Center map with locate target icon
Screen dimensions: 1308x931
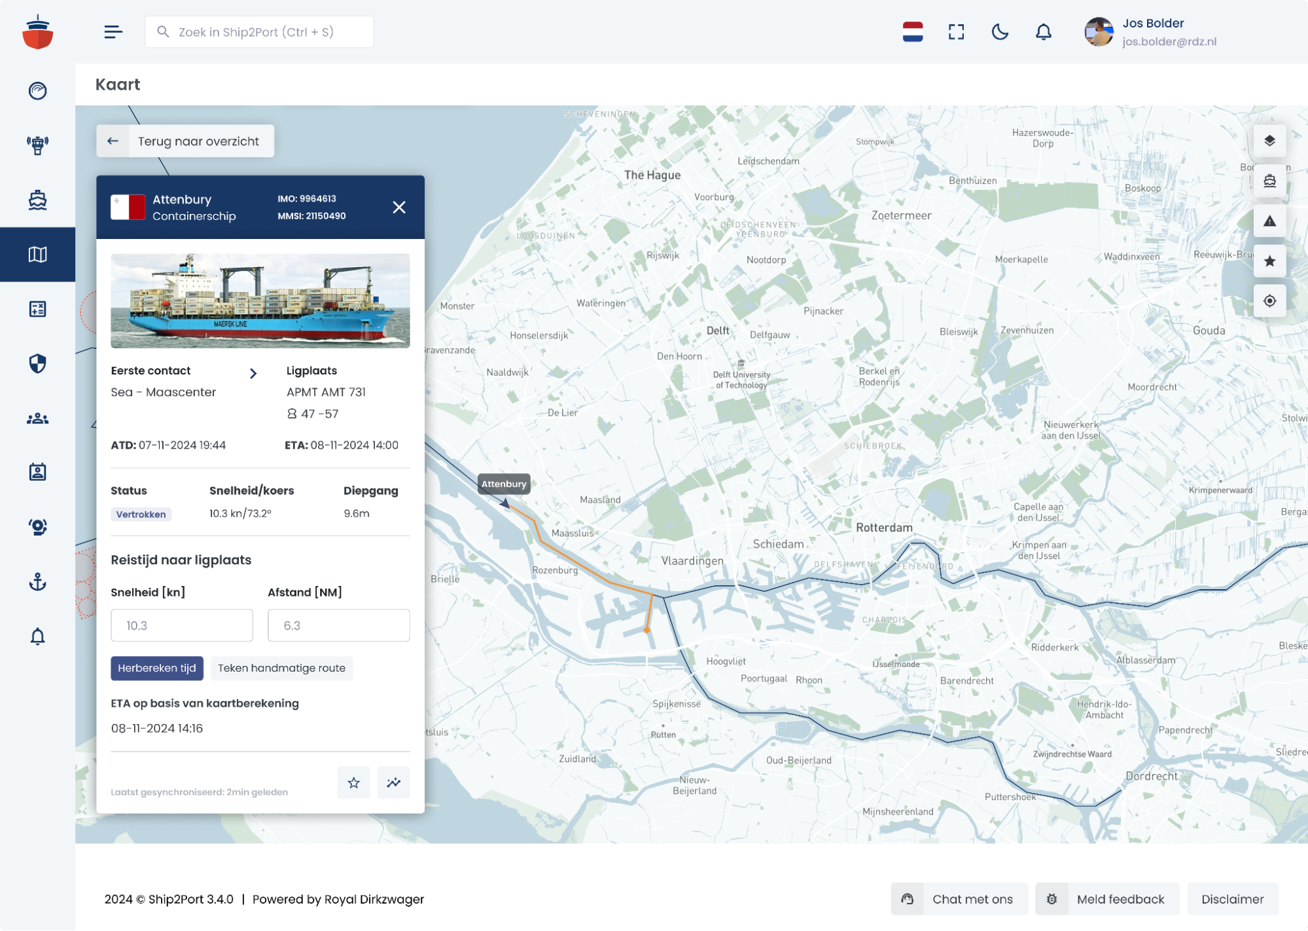pos(1269,301)
